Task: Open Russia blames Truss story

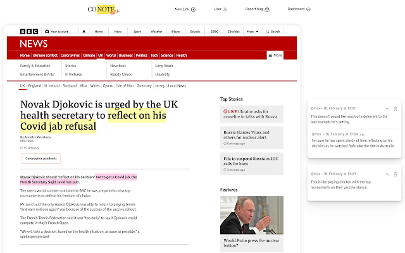Action: [252, 138]
